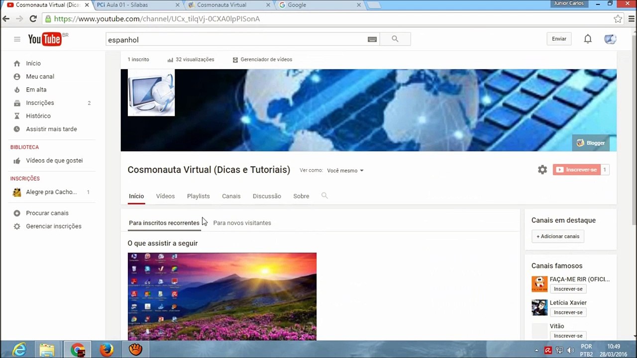Open the new browser tab button
This screenshot has width=637, height=358.
click(x=373, y=5)
